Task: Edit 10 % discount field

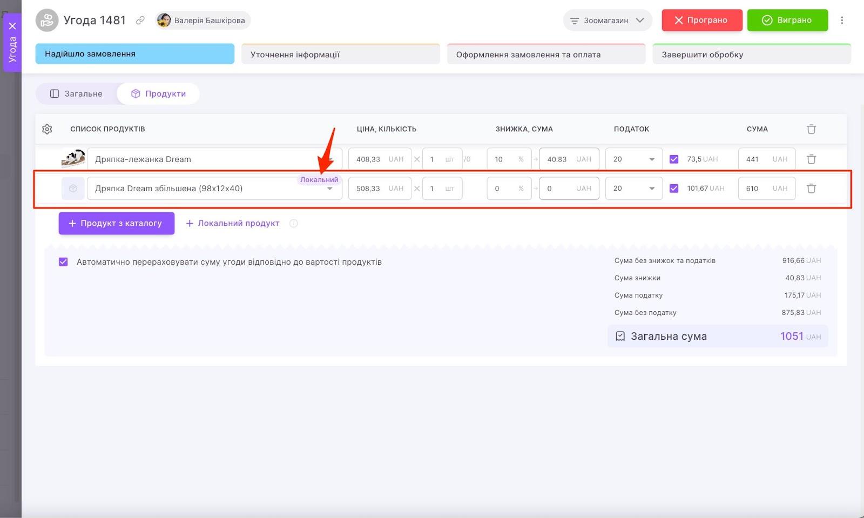Action: 509,159
